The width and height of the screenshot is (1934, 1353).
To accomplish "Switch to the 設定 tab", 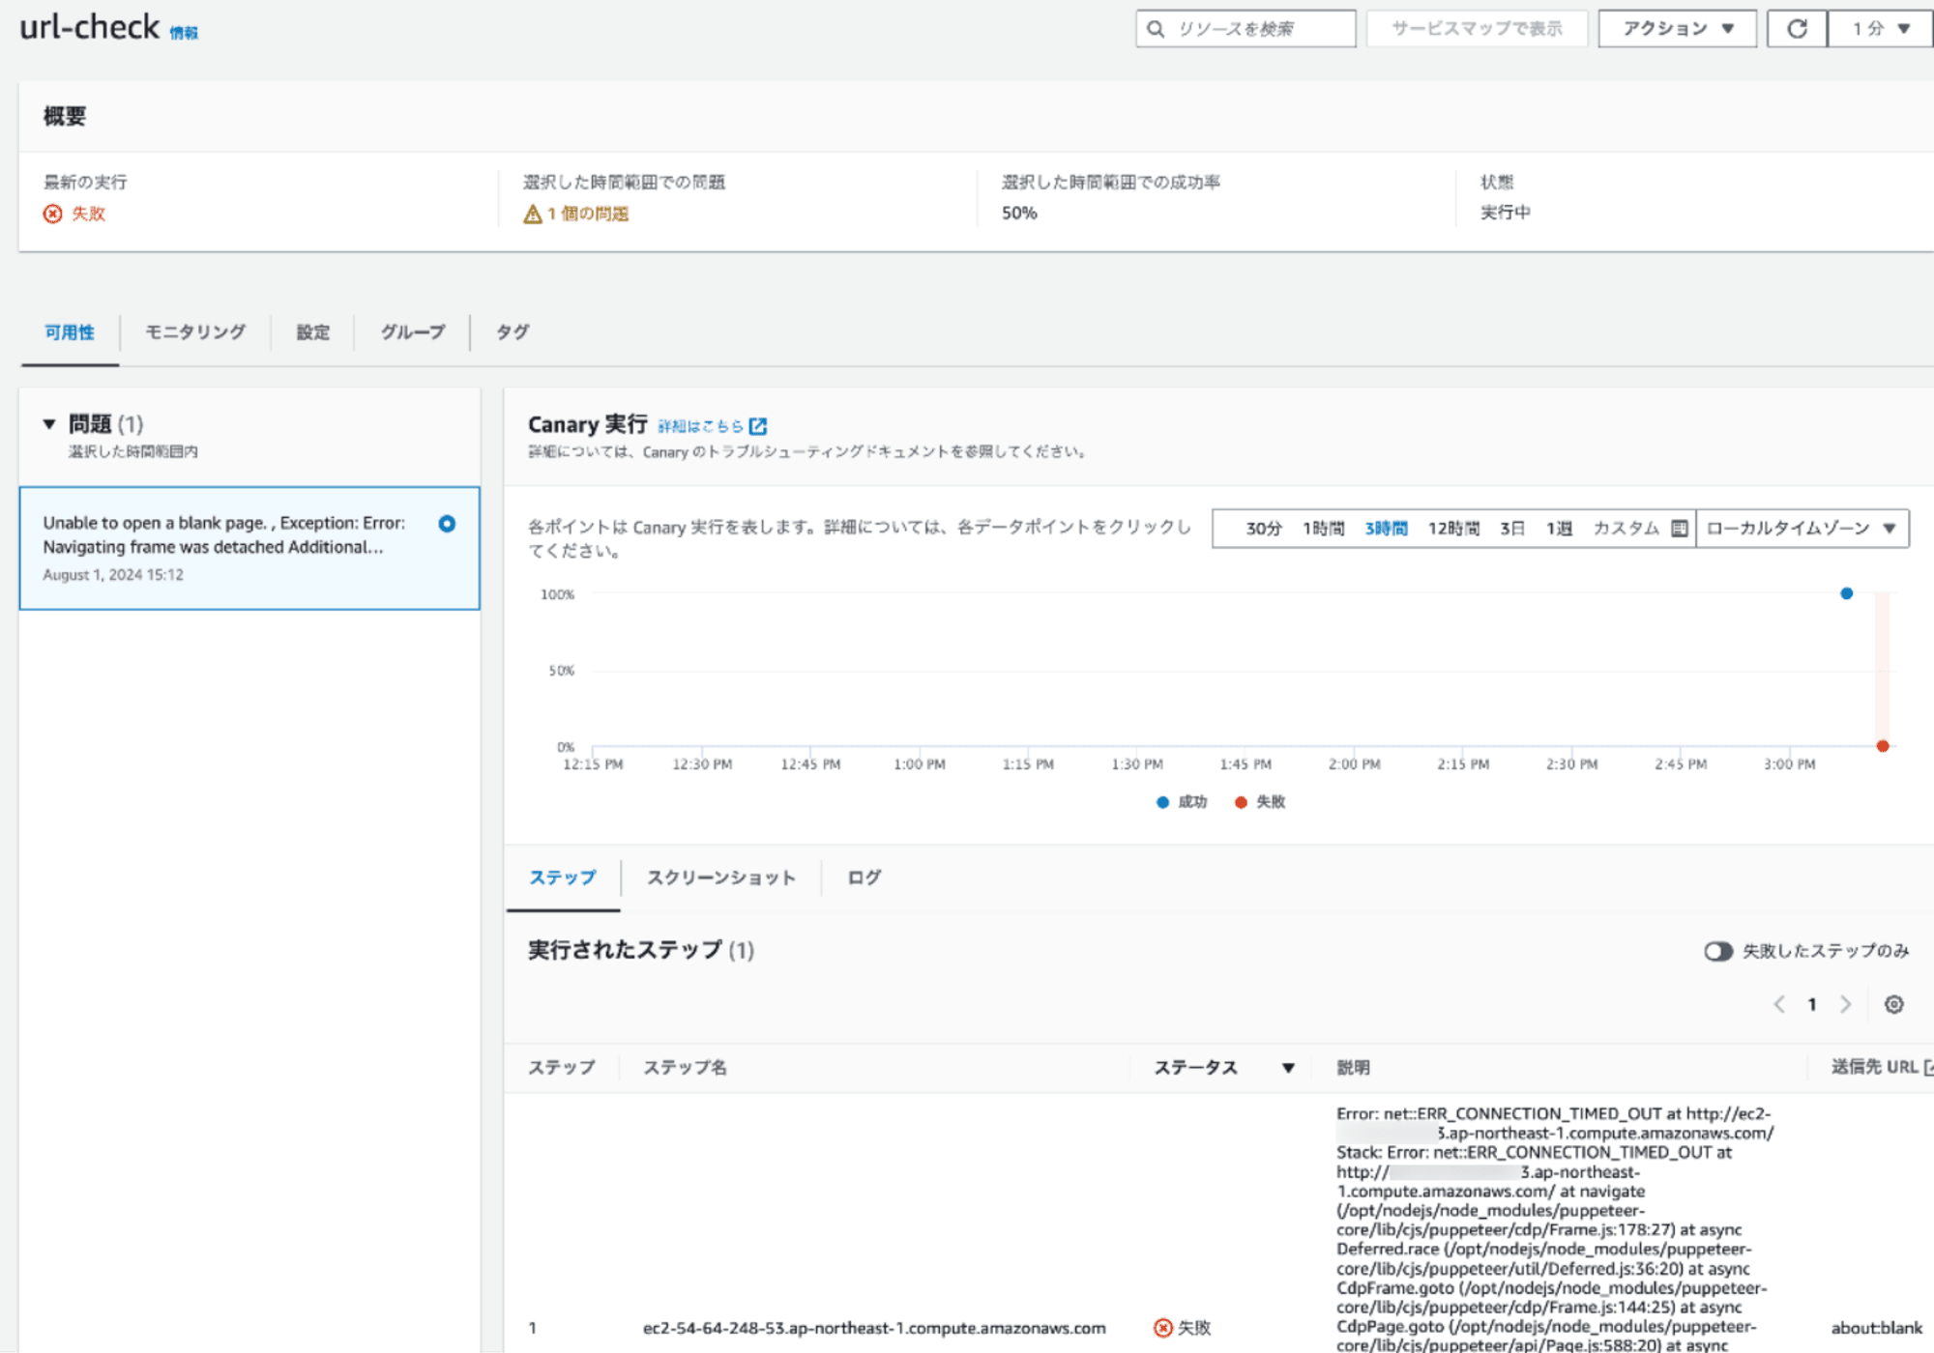I will (313, 332).
